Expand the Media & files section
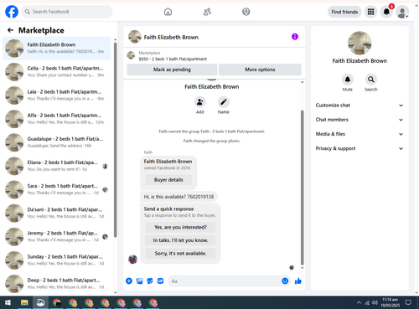The image size is (419, 309). (360, 134)
